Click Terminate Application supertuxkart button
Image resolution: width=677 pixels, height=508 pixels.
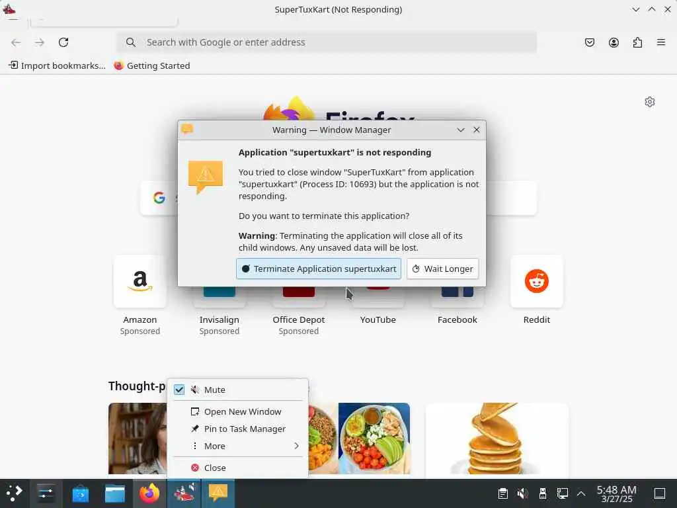click(319, 269)
